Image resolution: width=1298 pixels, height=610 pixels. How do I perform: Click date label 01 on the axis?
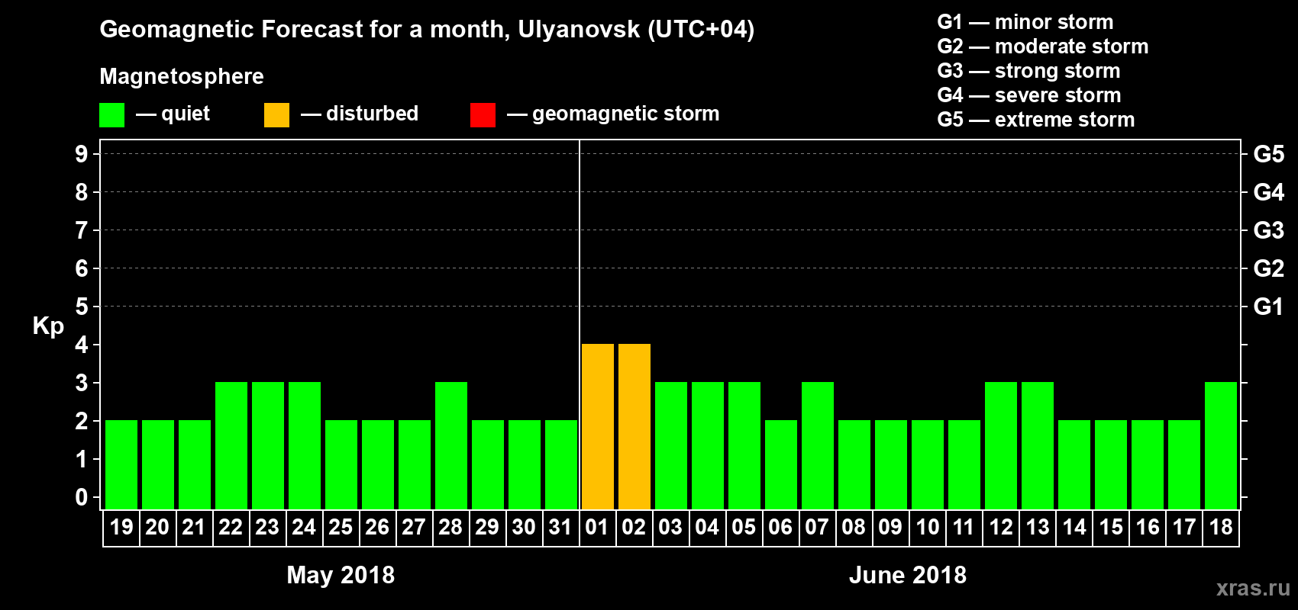597,527
